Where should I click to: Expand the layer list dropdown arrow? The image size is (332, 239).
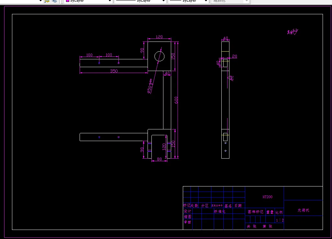point(41,1)
